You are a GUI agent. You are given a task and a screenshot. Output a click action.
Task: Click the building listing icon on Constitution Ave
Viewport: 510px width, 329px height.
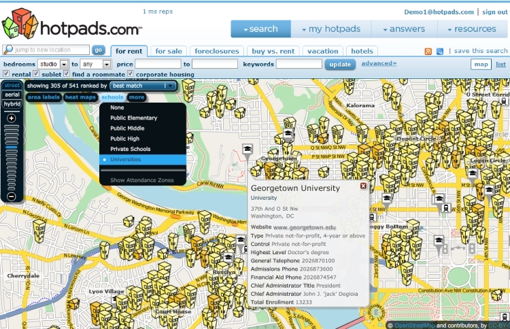coord(496,294)
